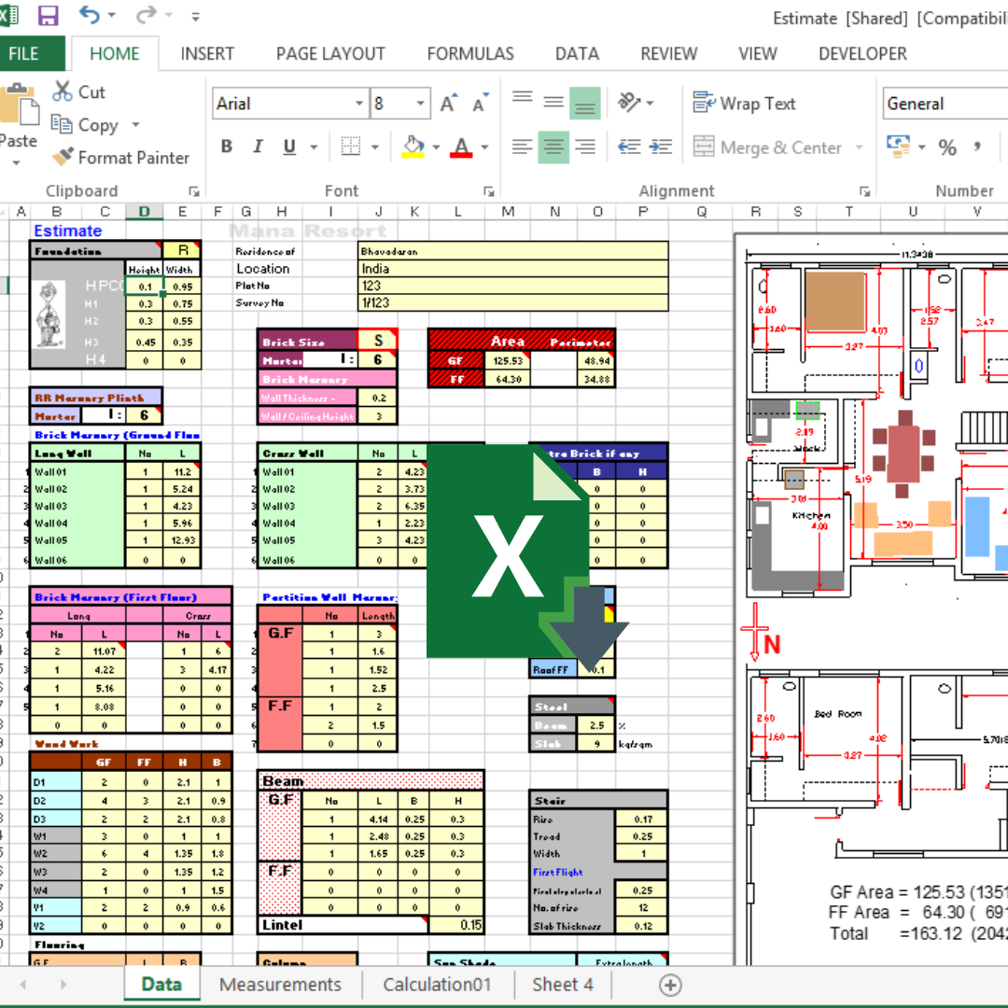This screenshot has height=1008, width=1008.
Task: Click the Undo arrow icon
Action: pos(90,16)
